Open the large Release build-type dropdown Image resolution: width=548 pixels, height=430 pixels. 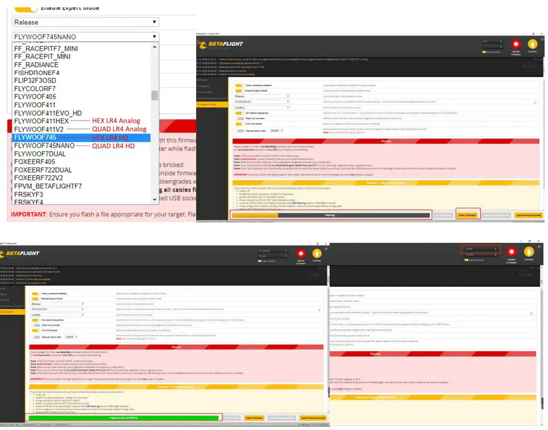86,22
